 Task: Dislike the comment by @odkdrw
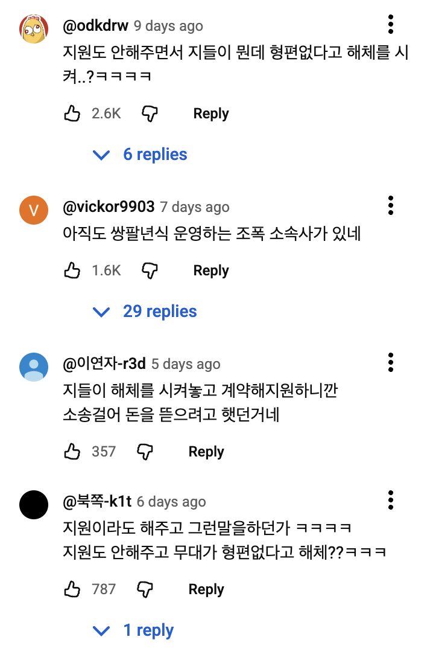pyautogui.click(x=149, y=114)
